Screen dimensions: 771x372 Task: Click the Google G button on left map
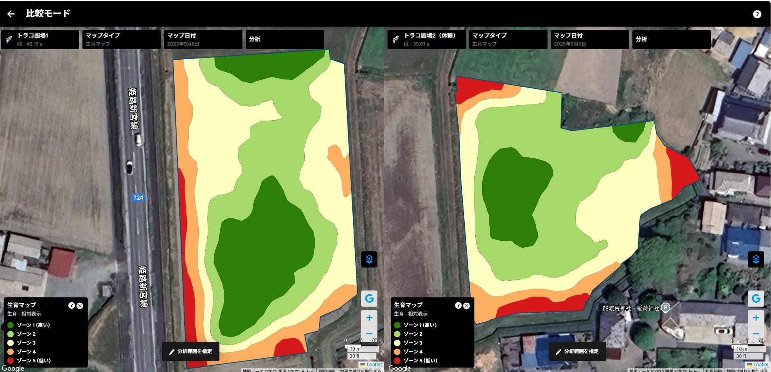369,299
